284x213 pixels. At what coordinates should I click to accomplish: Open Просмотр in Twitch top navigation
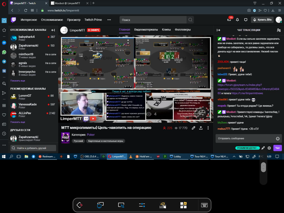point(74,20)
